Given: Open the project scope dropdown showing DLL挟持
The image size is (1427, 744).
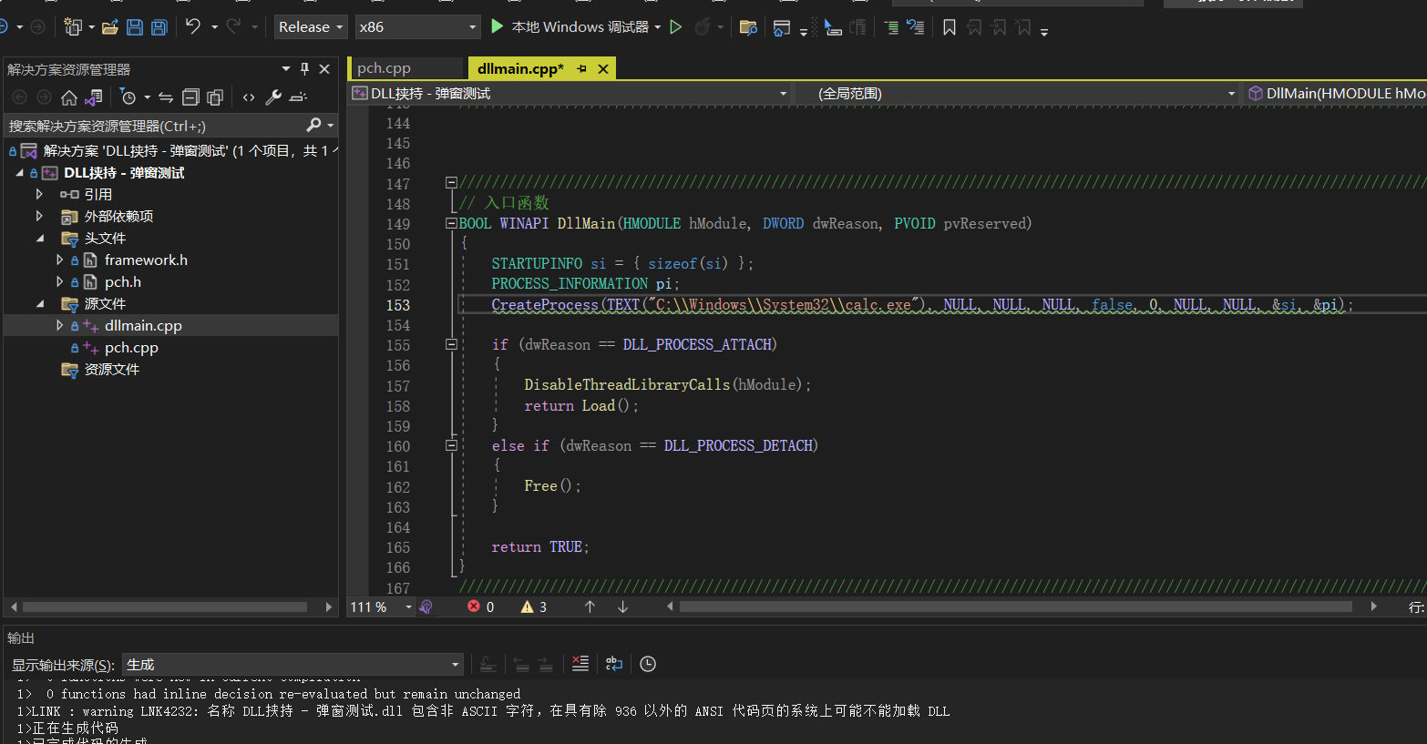Looking at the screenshot, I should (x=570, y=93).
